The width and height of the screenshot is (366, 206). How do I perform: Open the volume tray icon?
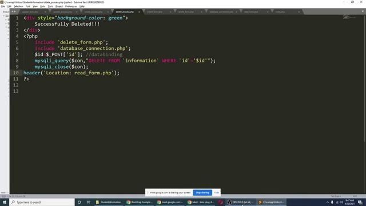[x=341, y=202]
